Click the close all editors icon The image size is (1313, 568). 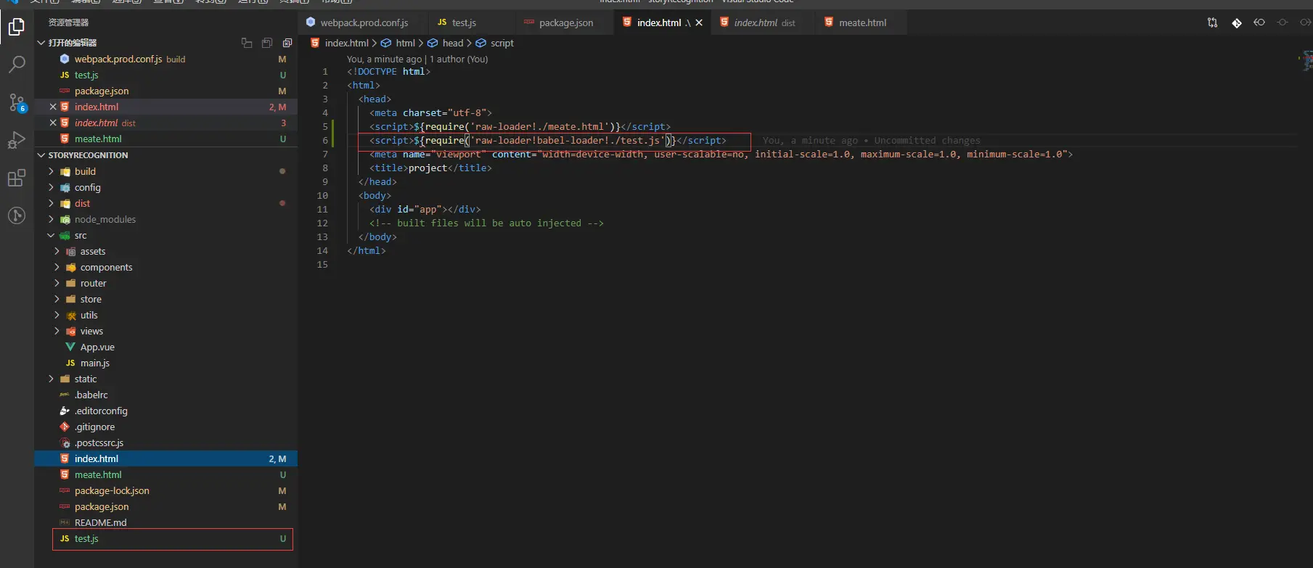click(x=287, y=43)
